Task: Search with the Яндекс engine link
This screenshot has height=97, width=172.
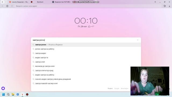Action: [x=110, y=88]
